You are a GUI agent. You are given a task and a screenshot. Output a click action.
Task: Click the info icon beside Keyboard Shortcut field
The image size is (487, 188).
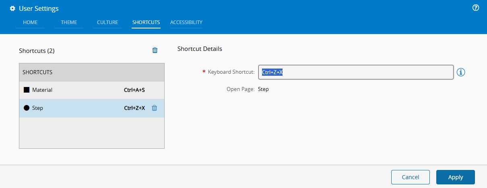461,72
